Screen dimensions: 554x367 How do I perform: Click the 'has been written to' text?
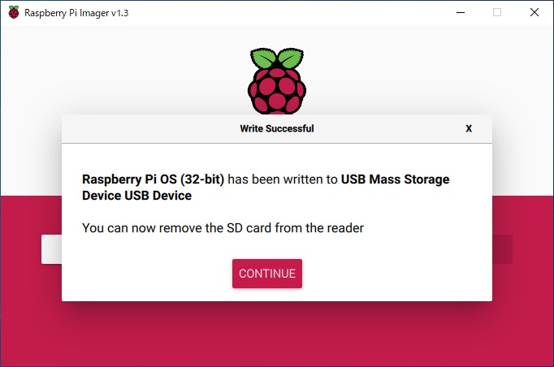click(x=283, y=179)
